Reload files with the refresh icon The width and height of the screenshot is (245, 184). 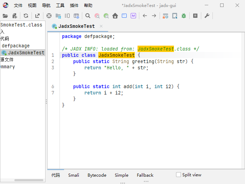(26, 16)
